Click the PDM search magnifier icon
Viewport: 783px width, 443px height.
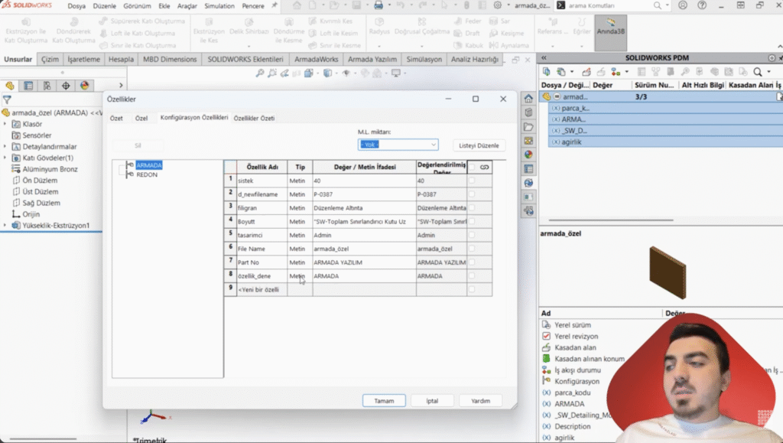point(758,71)
